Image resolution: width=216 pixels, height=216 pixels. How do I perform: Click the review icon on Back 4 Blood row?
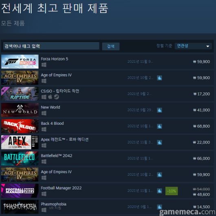click(x=159, y=126)
